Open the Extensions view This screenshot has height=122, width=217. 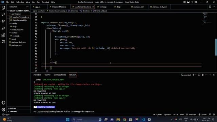click(x=3, y=35)
